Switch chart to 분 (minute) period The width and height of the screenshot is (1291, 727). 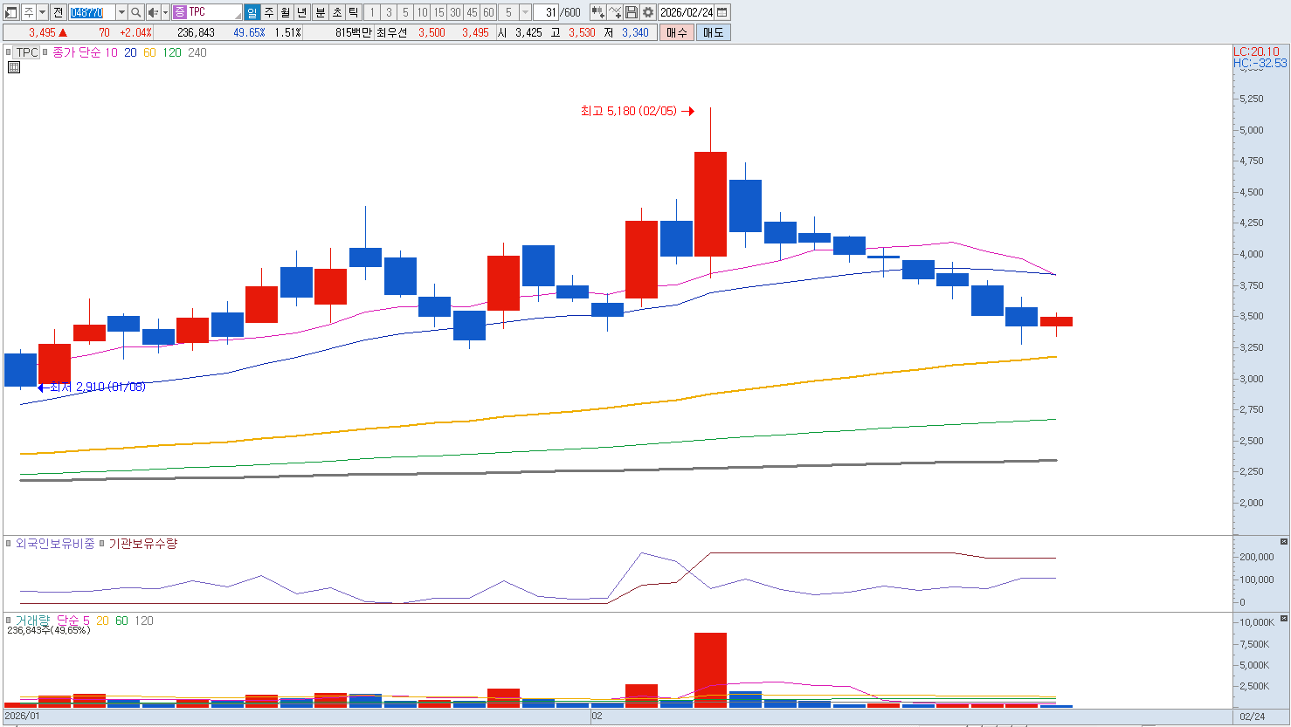(320, 12)
